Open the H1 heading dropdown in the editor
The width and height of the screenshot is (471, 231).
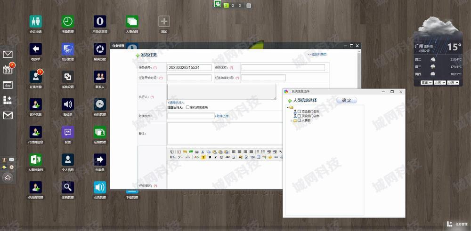(172, 157)
